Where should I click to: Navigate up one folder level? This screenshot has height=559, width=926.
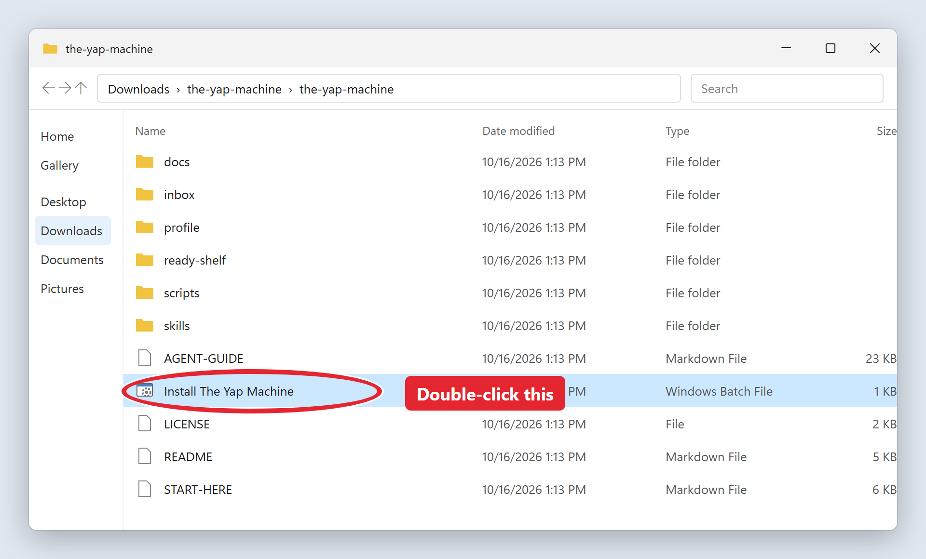81,88
